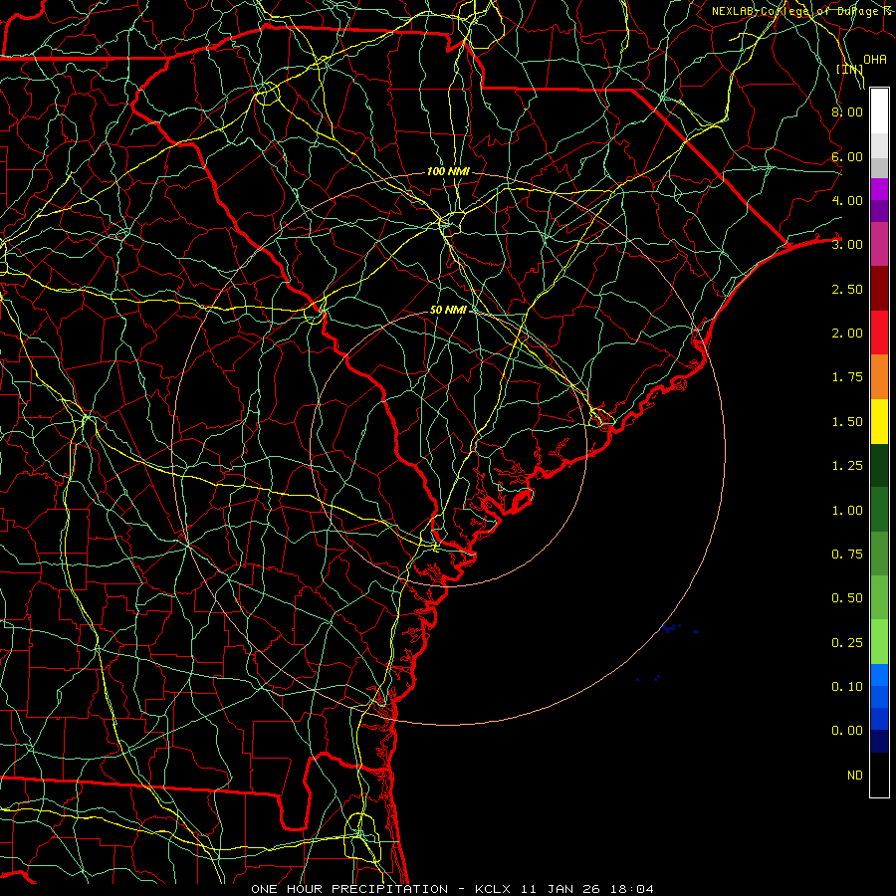Click the yellow swatch in the color legend
This screenshot has height=896, width=896.
click(x=879, y=421)
